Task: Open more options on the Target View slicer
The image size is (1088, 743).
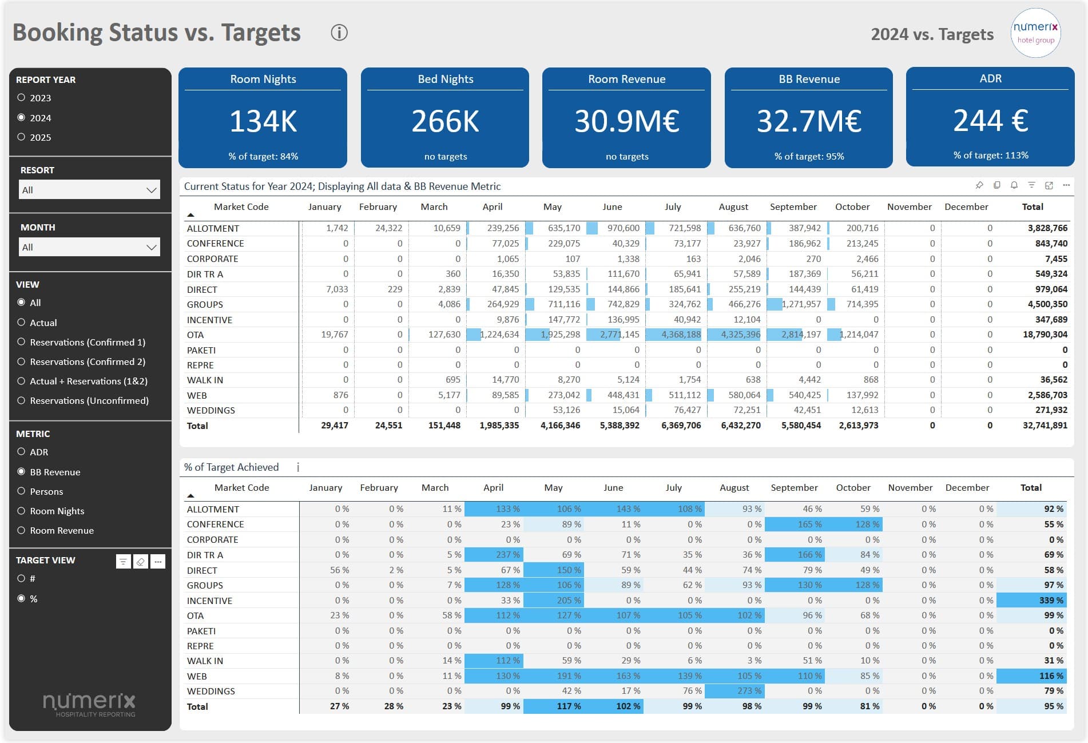Action: pos(158,562)
